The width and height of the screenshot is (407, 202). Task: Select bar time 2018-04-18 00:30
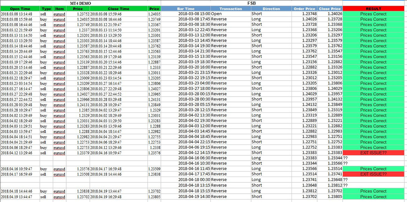pyautogui.click(x=194, y=180)
